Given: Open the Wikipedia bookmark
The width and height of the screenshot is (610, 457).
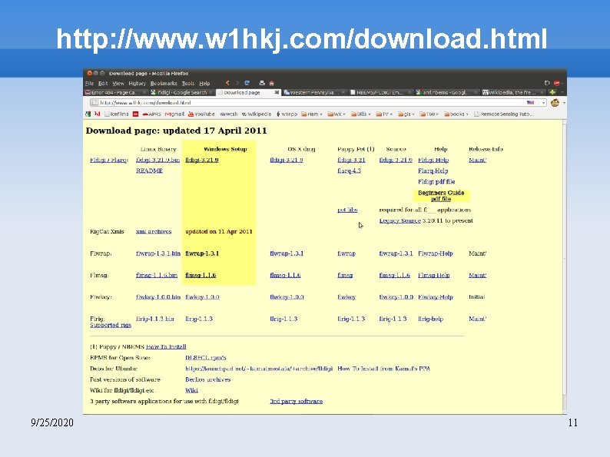Looking at the screenshot, I should 257,114.
